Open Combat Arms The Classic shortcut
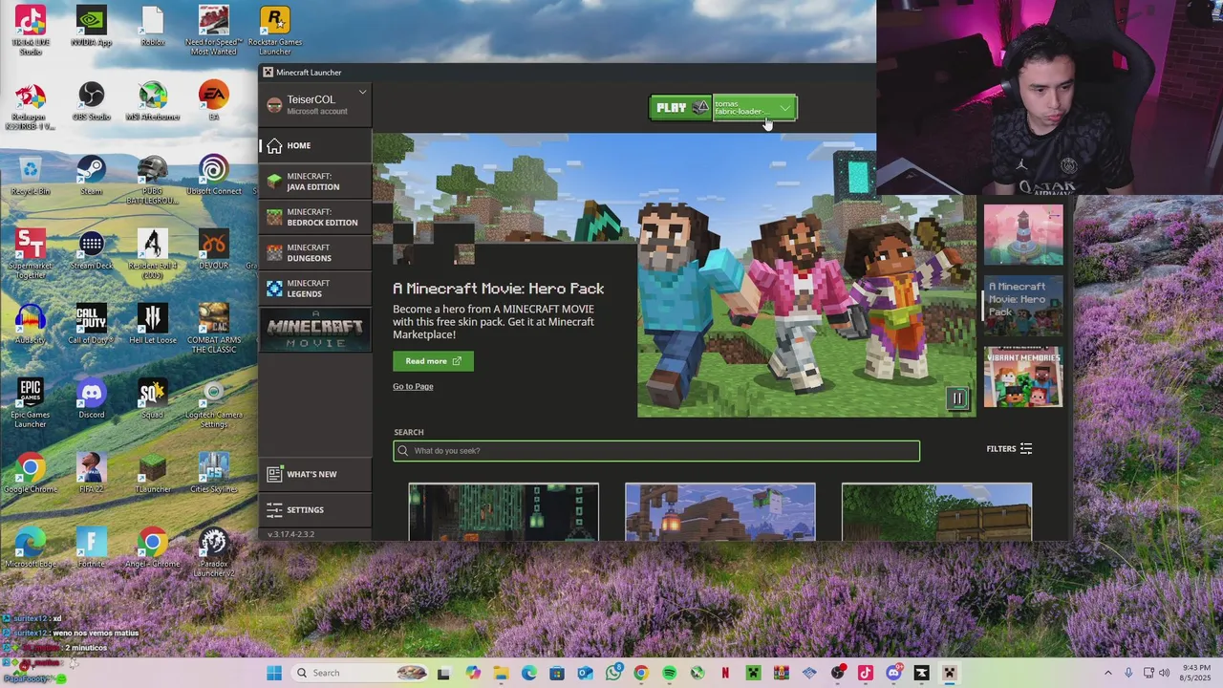 click(x=214, y=329)
